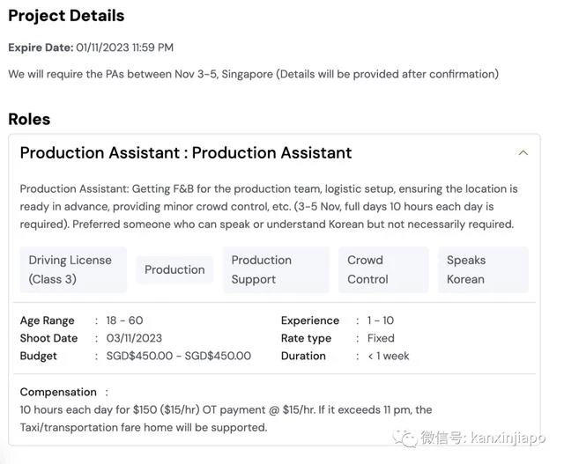Click the Expire Date value text

[124, 48]
